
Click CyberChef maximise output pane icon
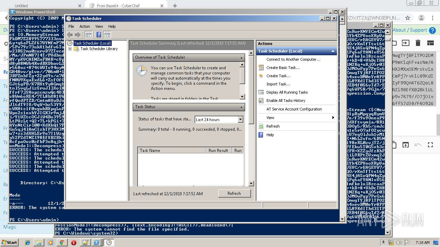click(430, 145)
